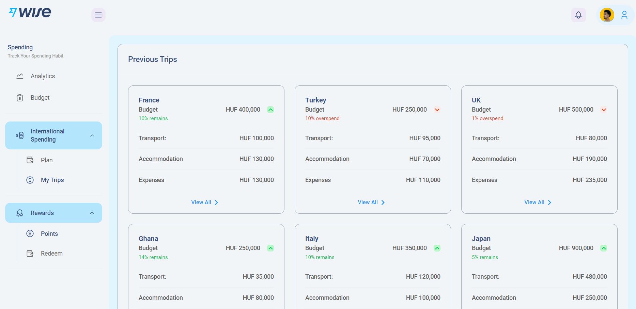
Task: Open notifications bell
Action: pos(578,15)
